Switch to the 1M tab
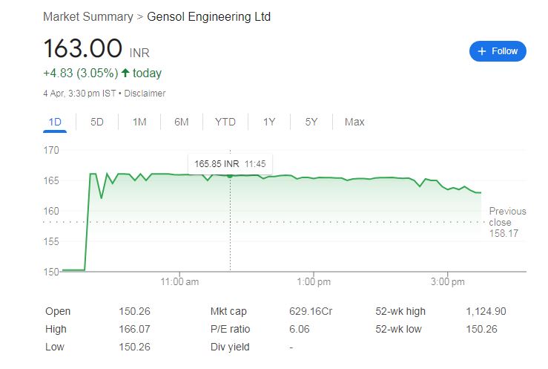This screenshot has height=369, width=548. coord(139,122)
